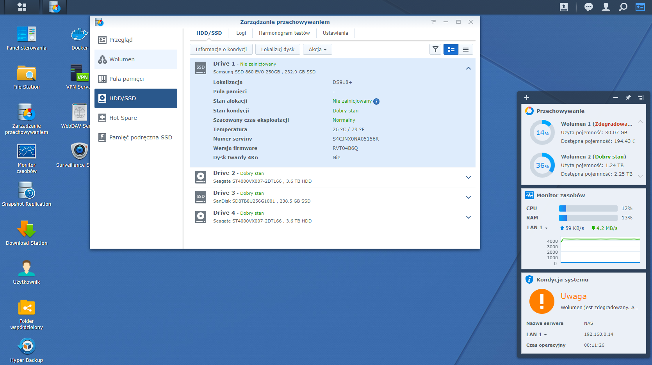Screen dimensions: 652x365
Task: Select the Drive 2 Seagate row
Action: [333, 177]
